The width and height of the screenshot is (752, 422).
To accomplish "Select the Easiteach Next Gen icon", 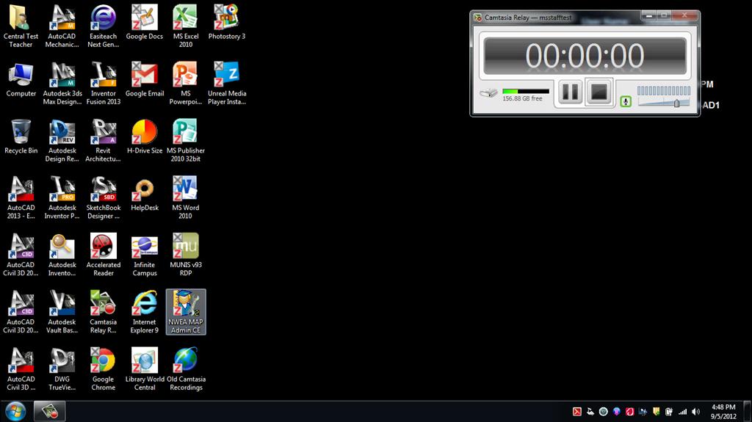I will [x=103, y=26].
